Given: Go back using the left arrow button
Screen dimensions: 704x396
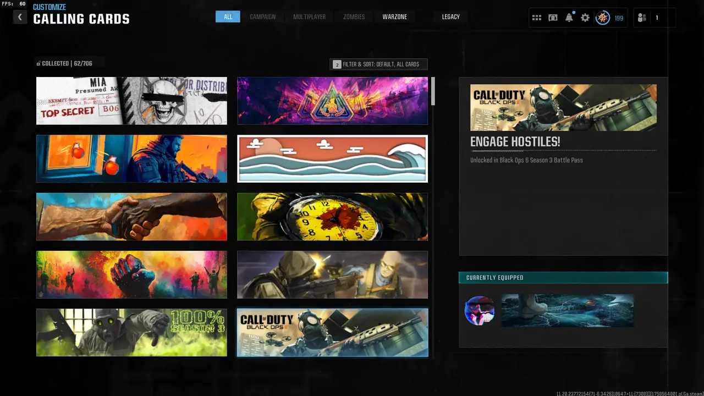Looking at the screenshot, I should point(20,17).
